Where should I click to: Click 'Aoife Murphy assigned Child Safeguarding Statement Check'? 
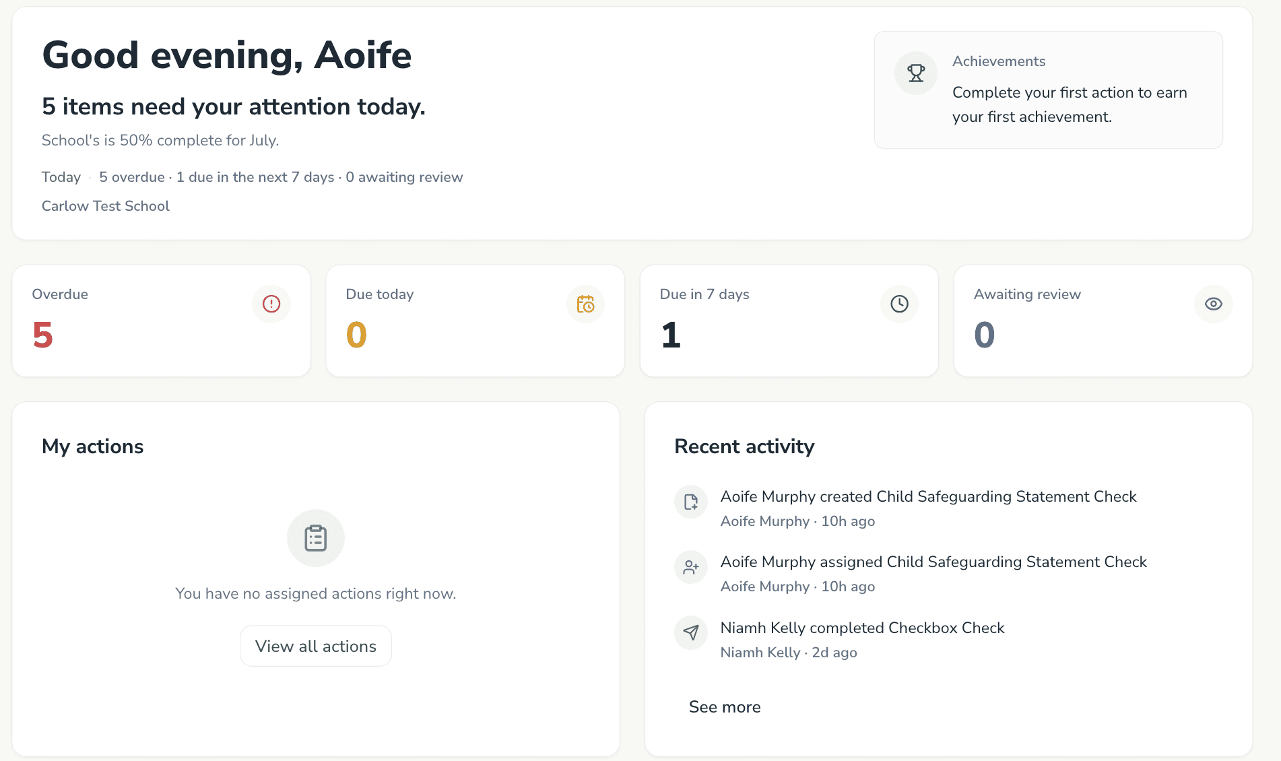pyautogui.click(x=933, y=562)
